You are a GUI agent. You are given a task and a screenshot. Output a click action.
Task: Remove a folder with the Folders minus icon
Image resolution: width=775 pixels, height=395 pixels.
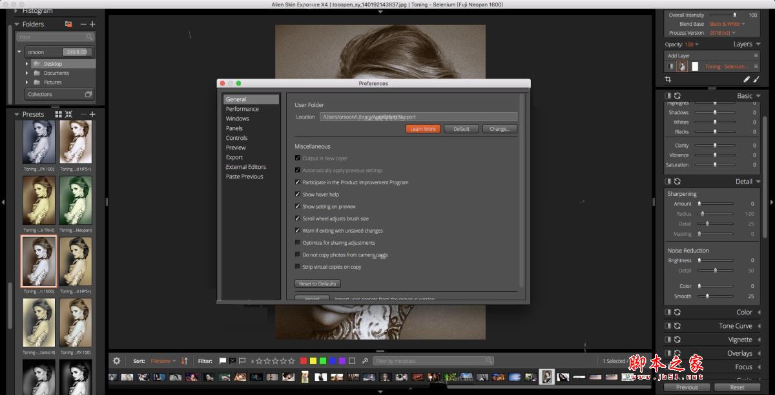point(83,24)
